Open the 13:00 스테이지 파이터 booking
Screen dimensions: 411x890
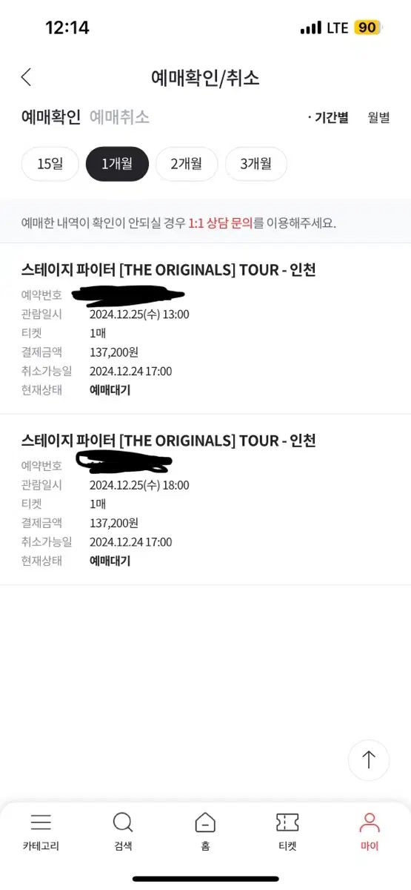point(205,329)
